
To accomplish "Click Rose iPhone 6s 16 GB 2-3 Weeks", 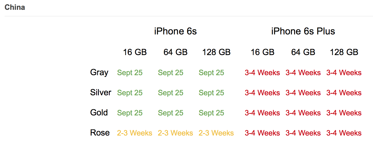I will click(135, 133).
